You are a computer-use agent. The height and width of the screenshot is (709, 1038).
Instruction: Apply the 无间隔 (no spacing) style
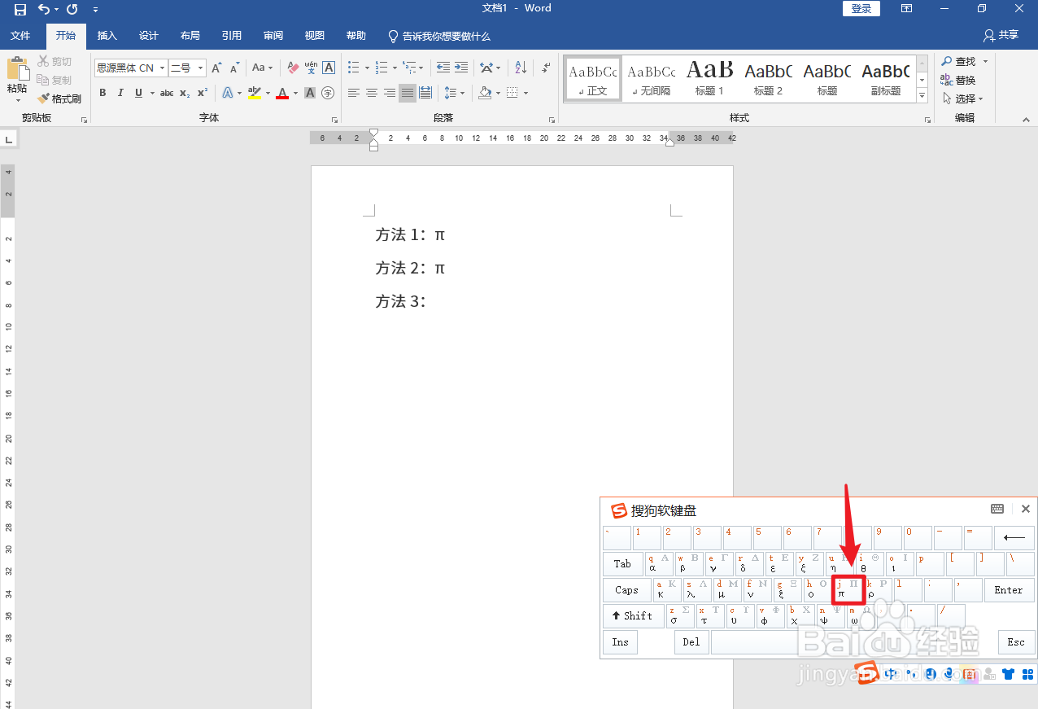click(x=652, y=78)
